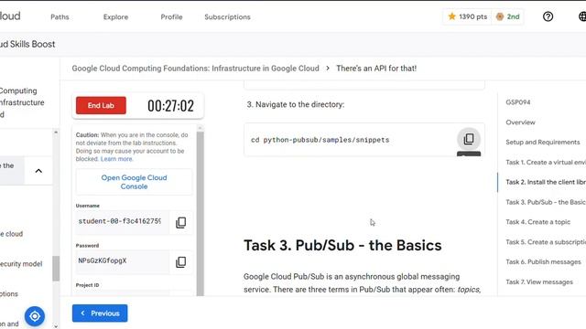This screenshot has width=586, height=329.
Task: Copy the cd python-pubsub command
Action: (x=469, y=139)
